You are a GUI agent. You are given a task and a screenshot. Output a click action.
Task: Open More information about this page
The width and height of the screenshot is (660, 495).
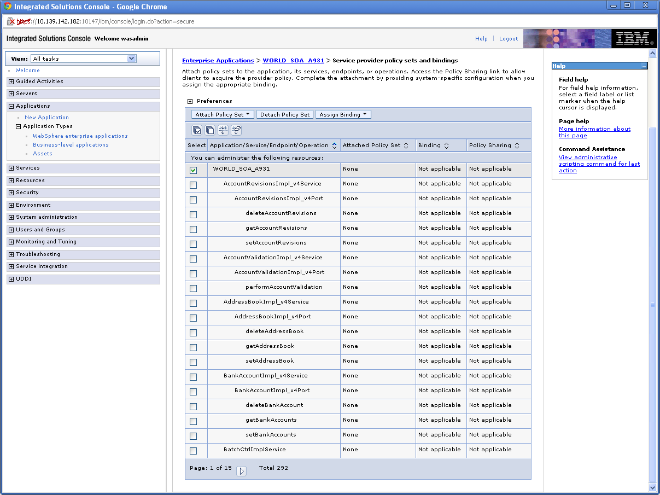(x=594, y=132)
